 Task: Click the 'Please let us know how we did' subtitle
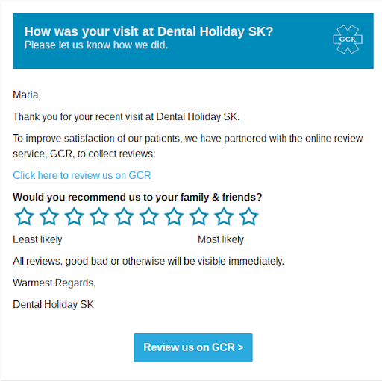click(x=96, y=45)
